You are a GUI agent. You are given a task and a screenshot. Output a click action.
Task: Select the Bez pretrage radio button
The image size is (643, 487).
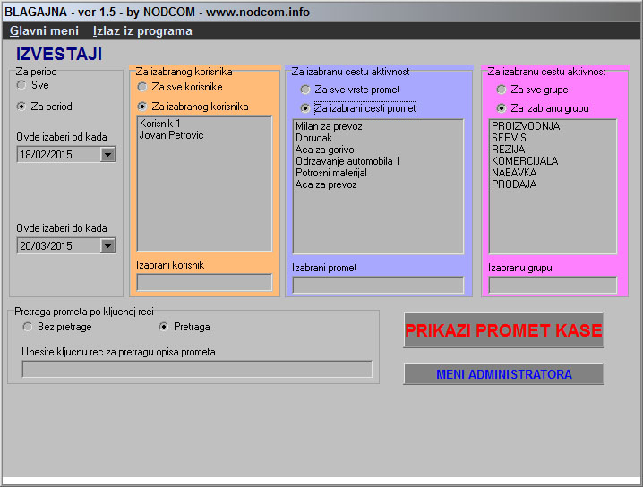click(28, 327)
